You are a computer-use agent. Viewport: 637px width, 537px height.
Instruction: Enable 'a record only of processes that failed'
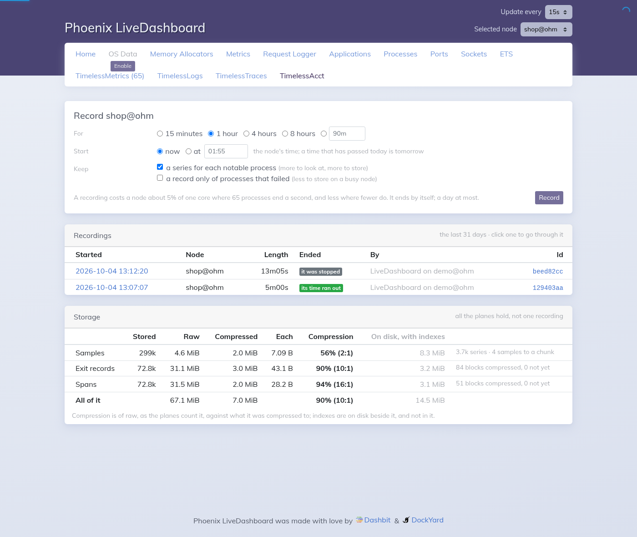coord(160,178)
